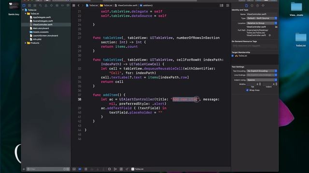Screen dimensions: 309x173
Task: Open the Source Control navigator tab
Action: coord(29,5)
